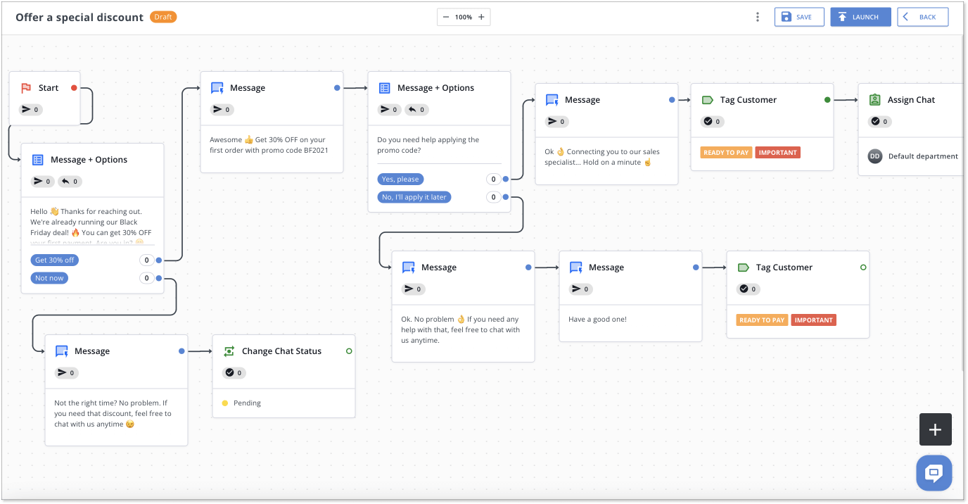The image size is (968, 504).
Task: Click the 'Default department' label
Action: pos(923,156)
